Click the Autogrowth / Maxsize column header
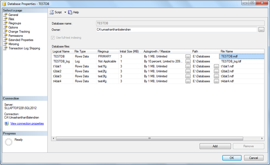This screenshot has height=165, width=270. point(167,52)
